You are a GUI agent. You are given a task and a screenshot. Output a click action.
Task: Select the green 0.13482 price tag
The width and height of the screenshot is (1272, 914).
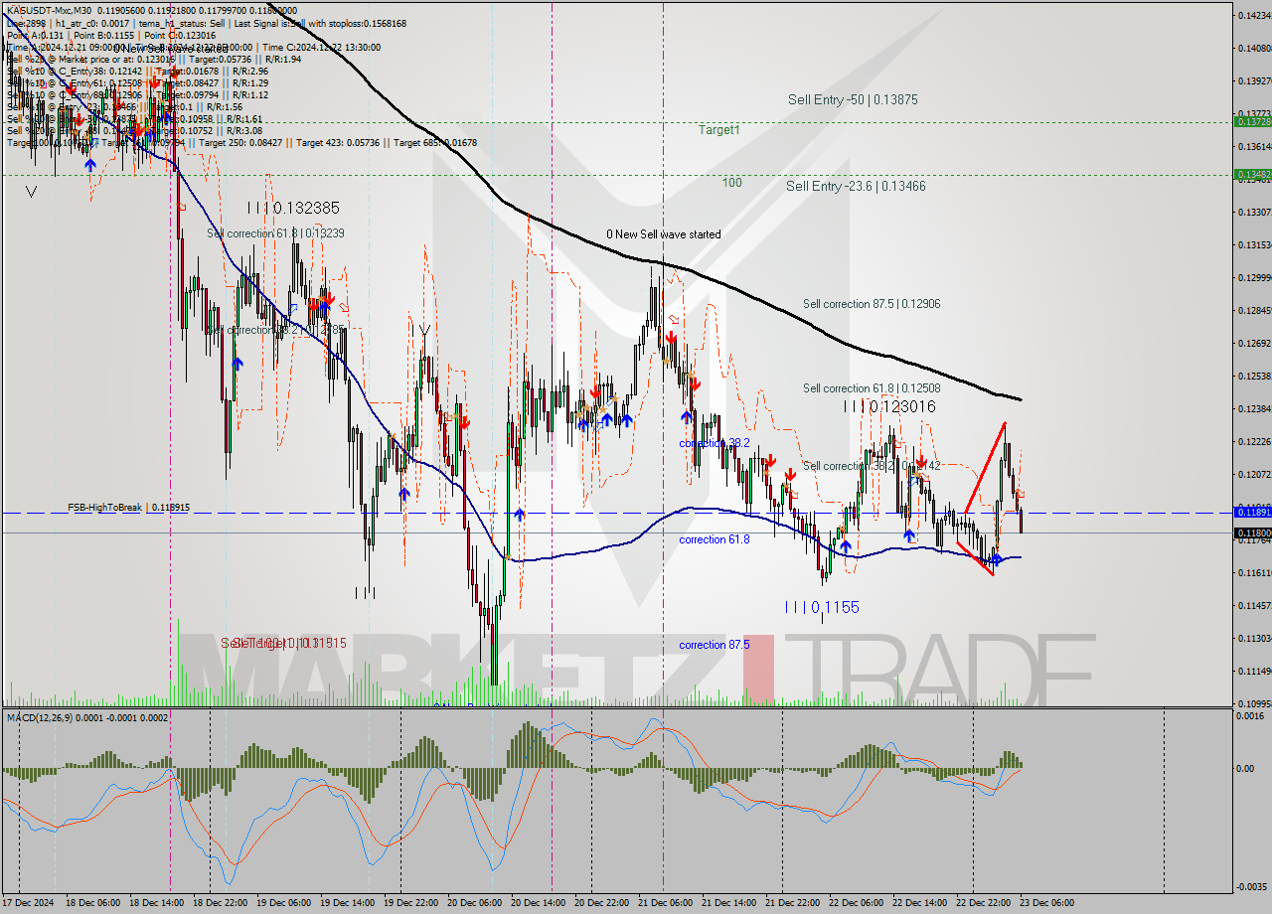tap(1251, 174)
